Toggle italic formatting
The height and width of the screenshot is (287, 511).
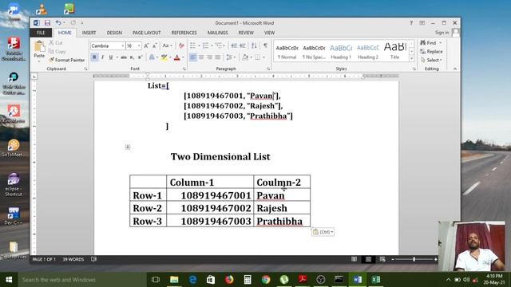pos(102,57)
